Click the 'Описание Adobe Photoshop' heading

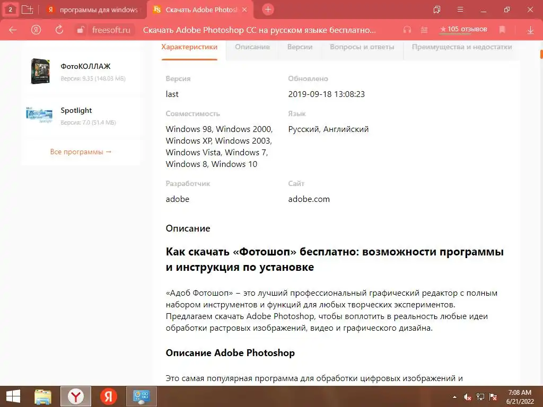(x=230, y=353)
